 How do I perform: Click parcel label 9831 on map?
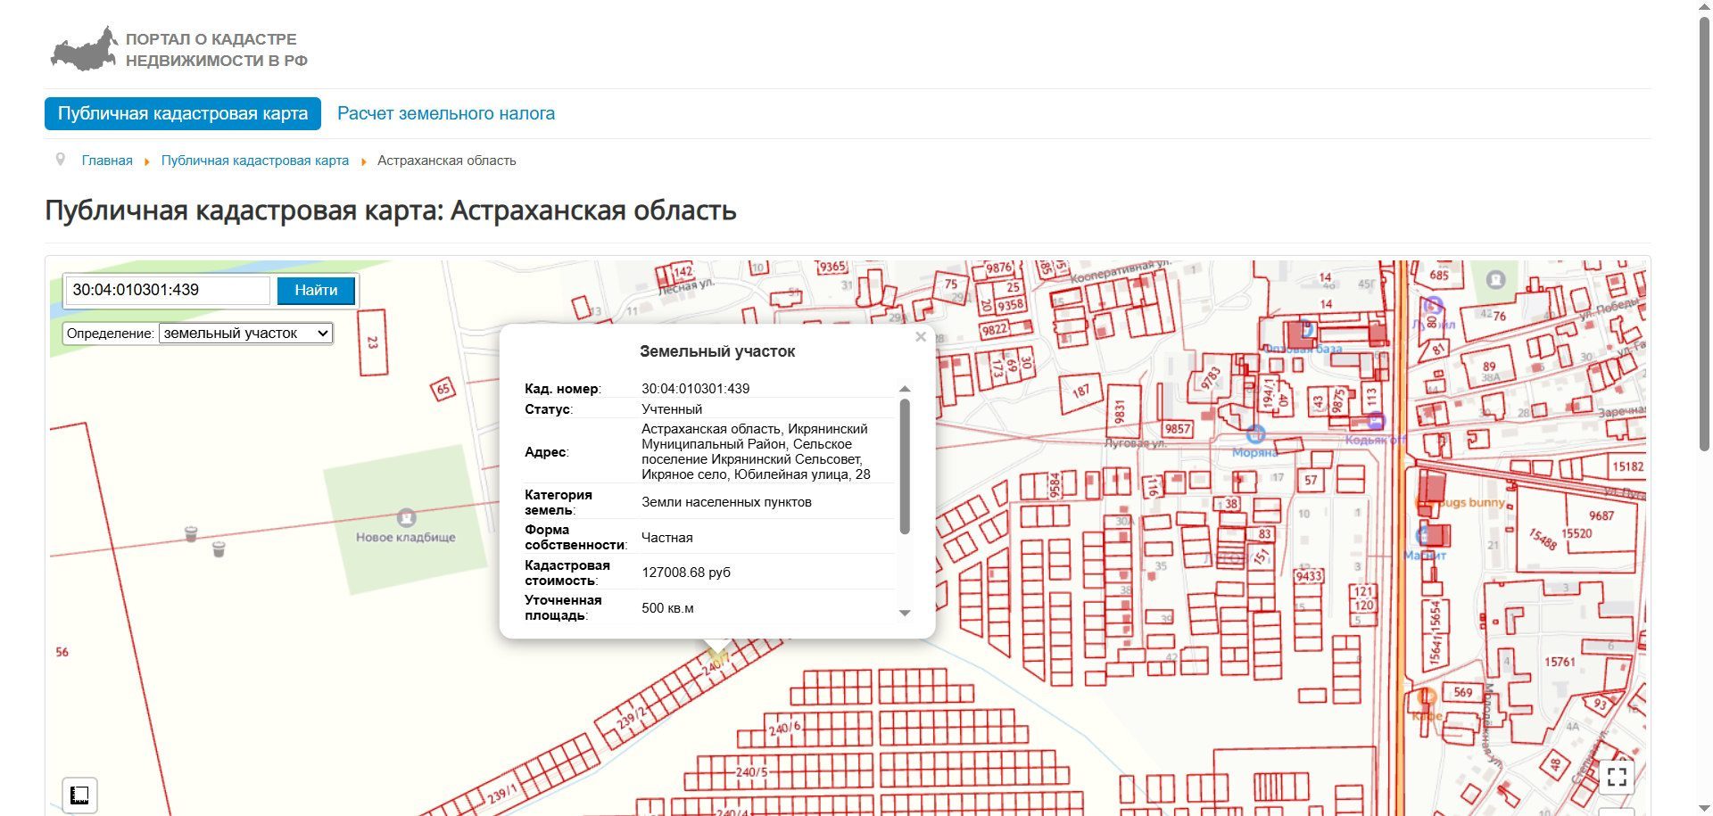[x=1120, y=411]
